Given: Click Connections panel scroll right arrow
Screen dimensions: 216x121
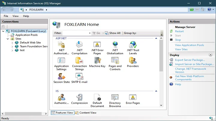Looking at the screenshot, I should coord(46,114).
